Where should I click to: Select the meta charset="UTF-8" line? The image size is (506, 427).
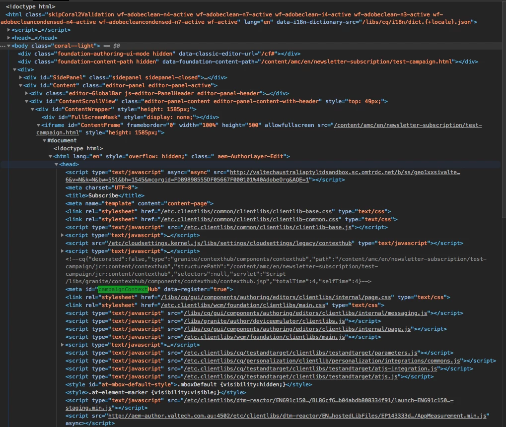point(102,187)
